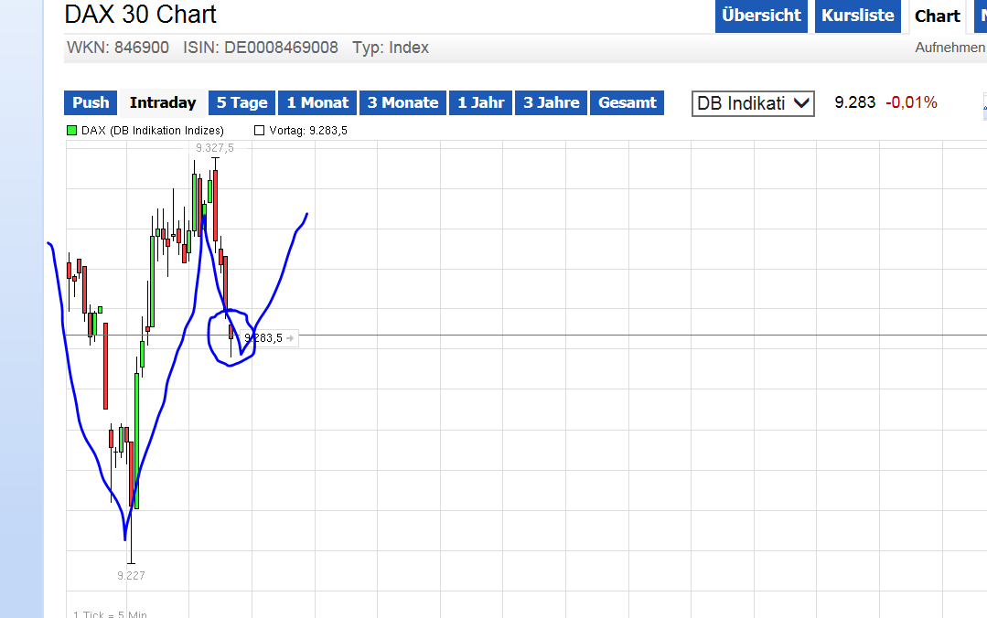Click the Aufnehmen link
The height and width of the screenshot is (618, 987).
[949, 48]
